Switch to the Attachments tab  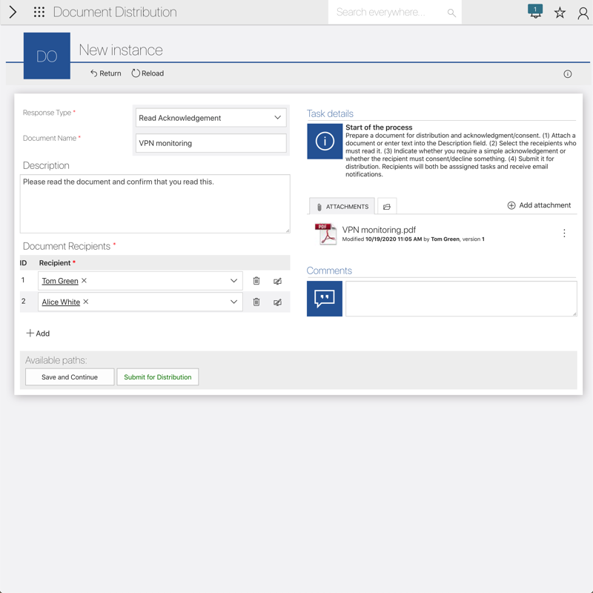[x=342, y=207]
